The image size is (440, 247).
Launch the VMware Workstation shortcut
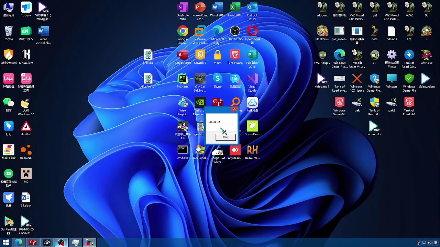tap(200, 35)
